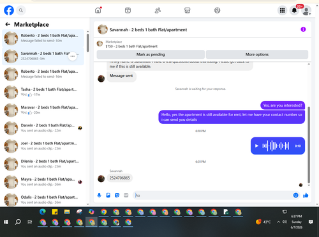This screenshot has height=237, width=319.
Task: Open the $750 listing link
Action: tap(131, 47)
